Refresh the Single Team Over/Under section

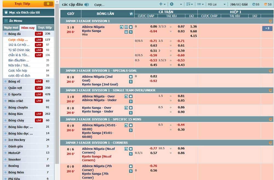coord(270,91)
